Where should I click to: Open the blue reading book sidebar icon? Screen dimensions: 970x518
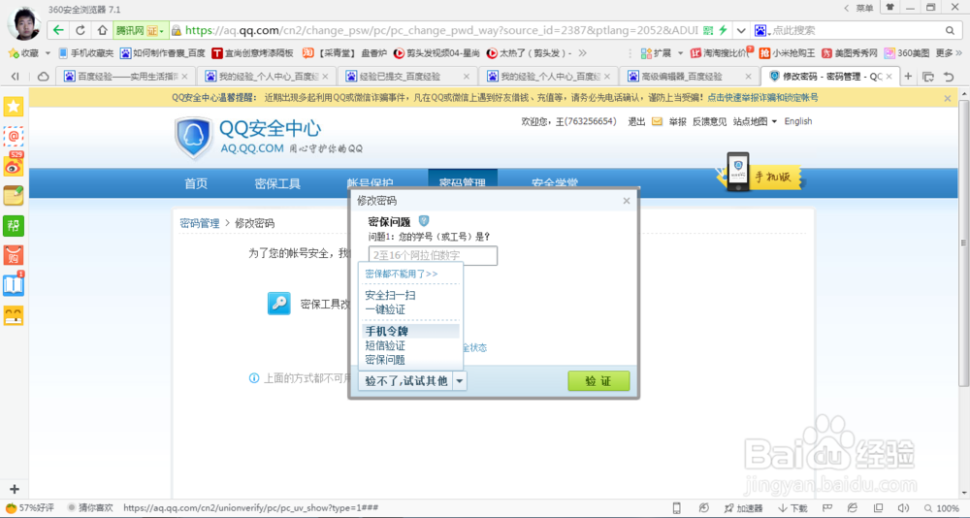click(14, 284)
